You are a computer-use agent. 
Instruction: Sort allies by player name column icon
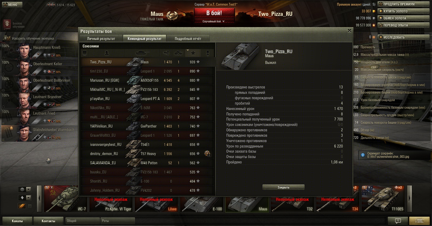pyautogui.click(x=107, y=53)
